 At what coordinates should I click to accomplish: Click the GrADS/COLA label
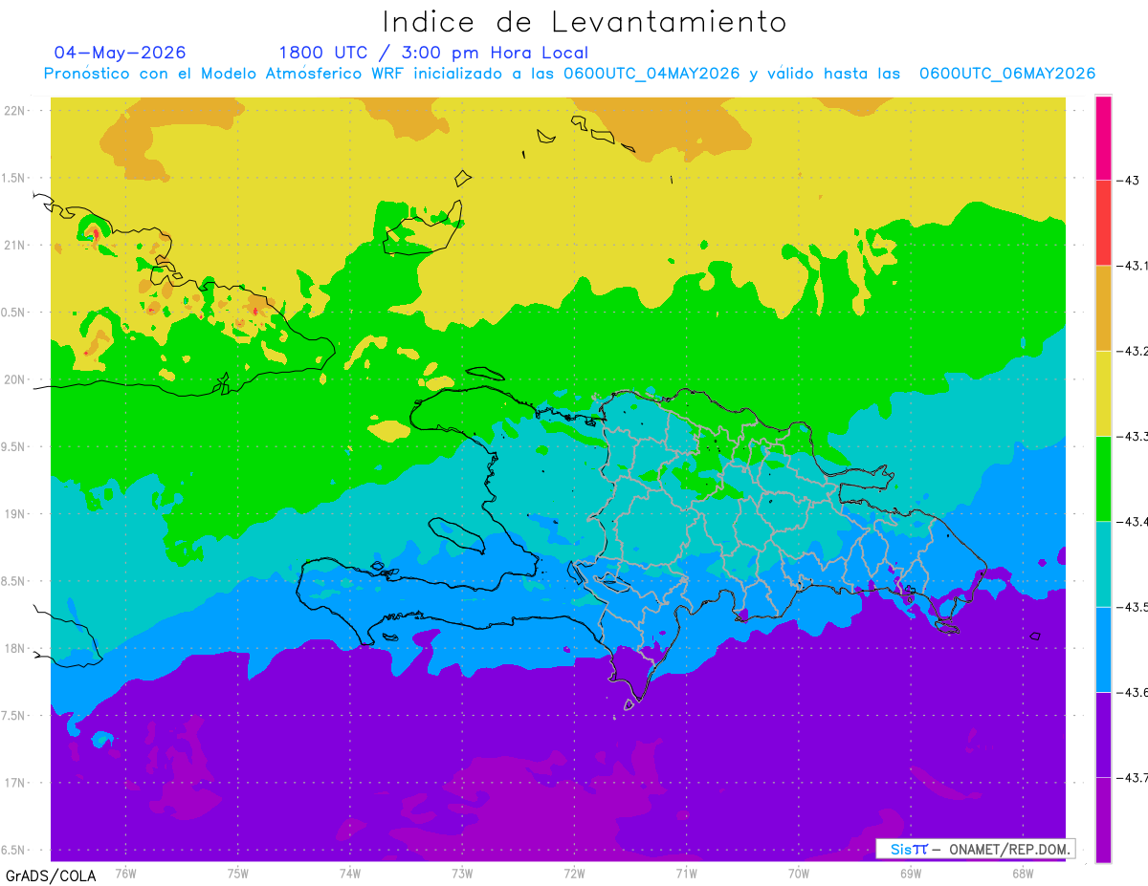(x=51, y=875)
